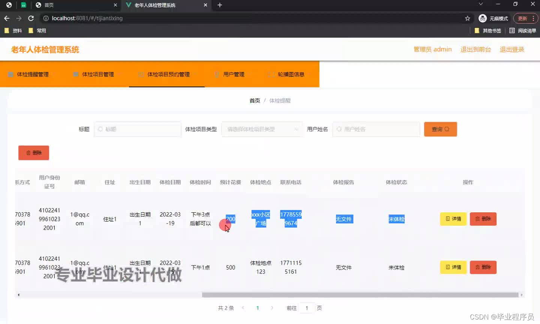
Task: Close the 老年人体检管理系统 browser tab
Action: (205, 5)
